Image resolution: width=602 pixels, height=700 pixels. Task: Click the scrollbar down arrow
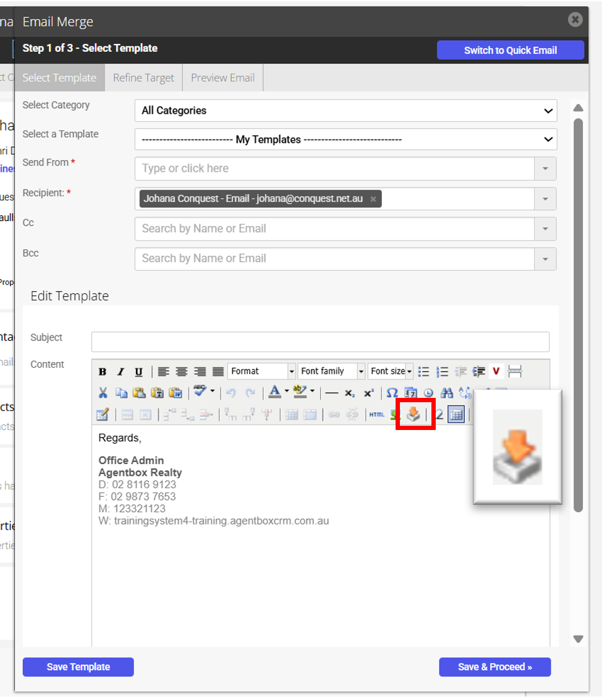[x=579, y=639]
